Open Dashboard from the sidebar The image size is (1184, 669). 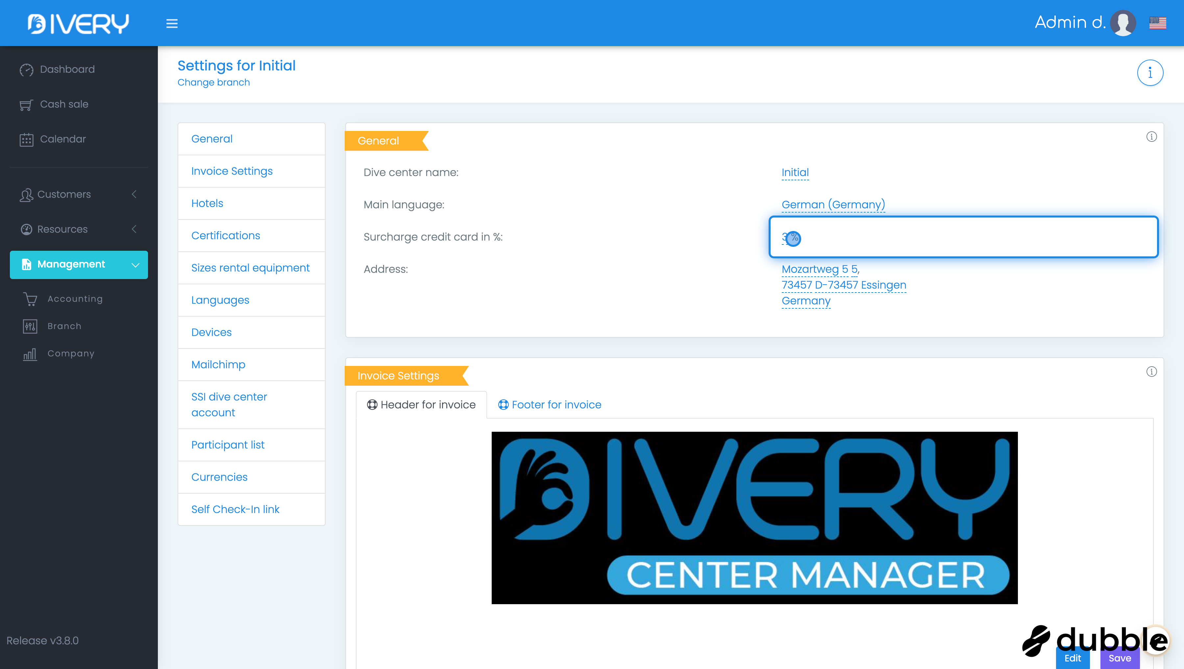(x=67, y=69)
